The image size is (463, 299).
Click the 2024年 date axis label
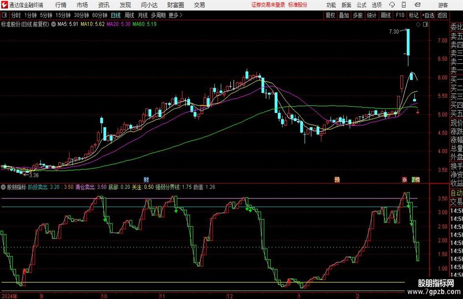tap(9, 296)
